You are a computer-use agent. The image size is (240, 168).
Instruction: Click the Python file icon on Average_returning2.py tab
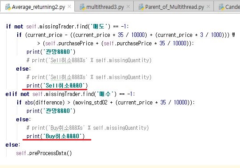[8, 7]
